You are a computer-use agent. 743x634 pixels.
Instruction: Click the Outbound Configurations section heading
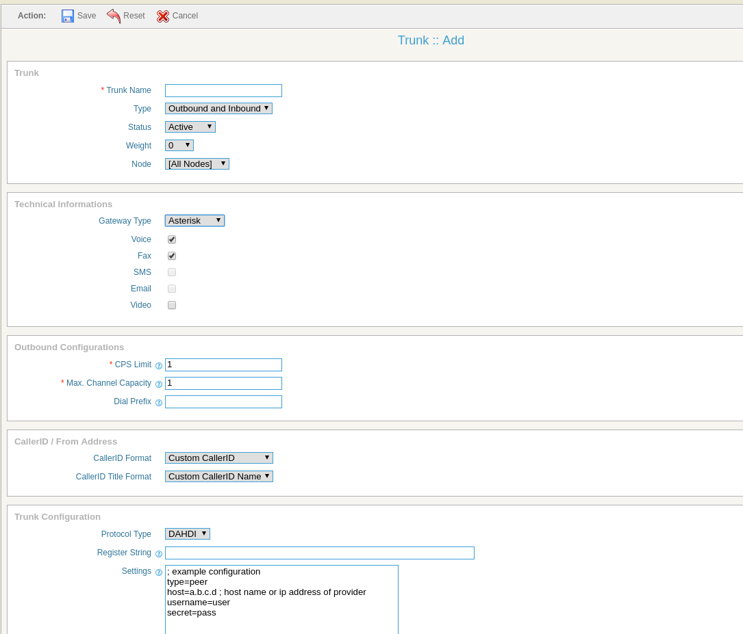pyautogui.click(x=69, y=347)
